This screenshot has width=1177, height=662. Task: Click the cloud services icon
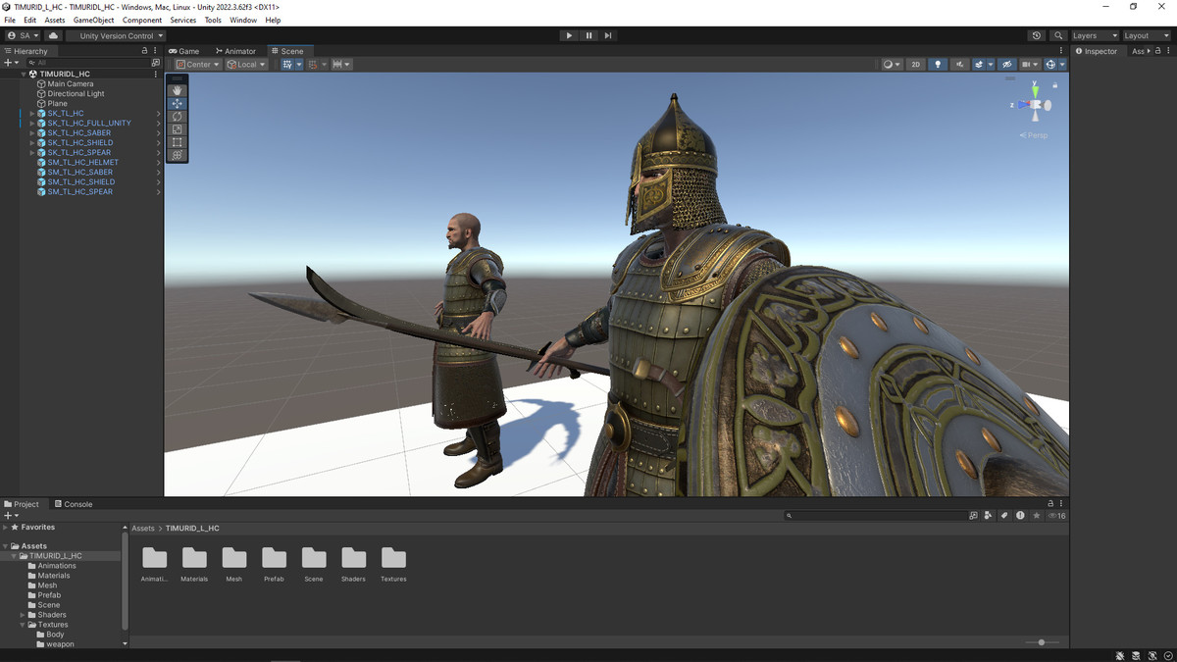(x=53, y=35)
